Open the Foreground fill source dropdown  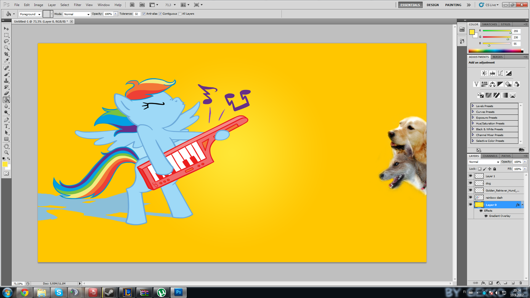point(30,14)
